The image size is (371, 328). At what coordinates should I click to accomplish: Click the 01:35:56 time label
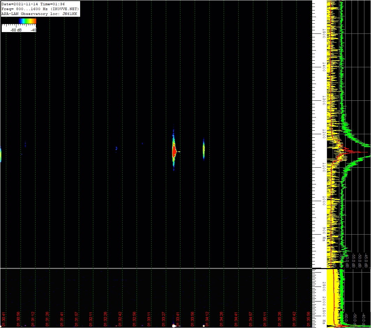coord(309,319)
